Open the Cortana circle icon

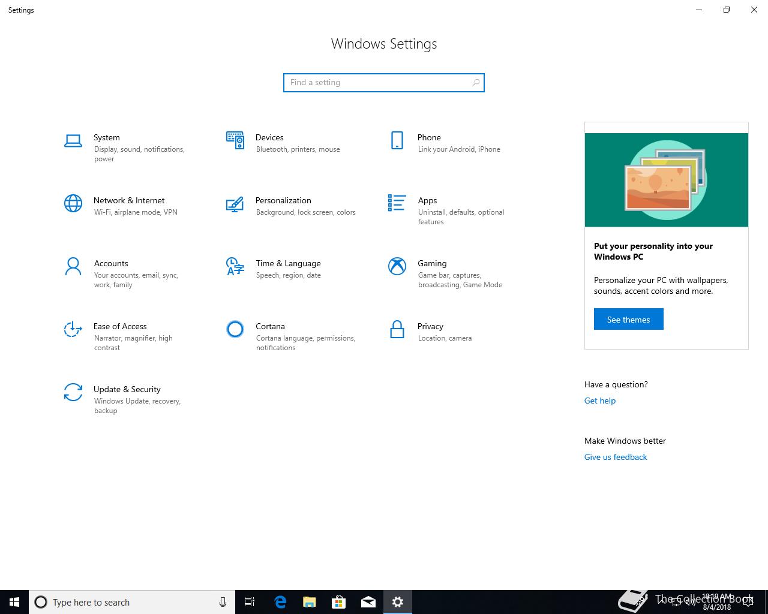235,329
